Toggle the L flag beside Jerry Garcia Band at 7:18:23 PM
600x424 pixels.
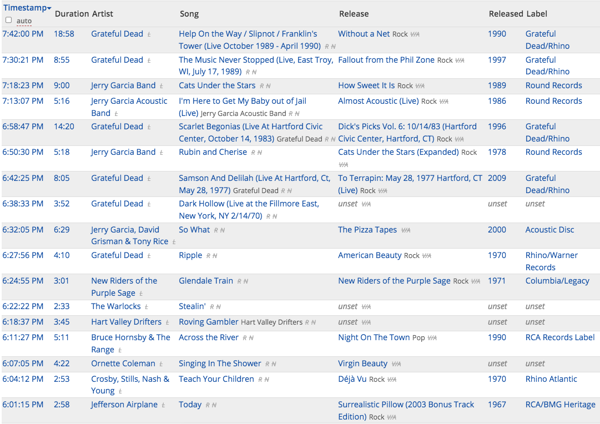(162, 87)
